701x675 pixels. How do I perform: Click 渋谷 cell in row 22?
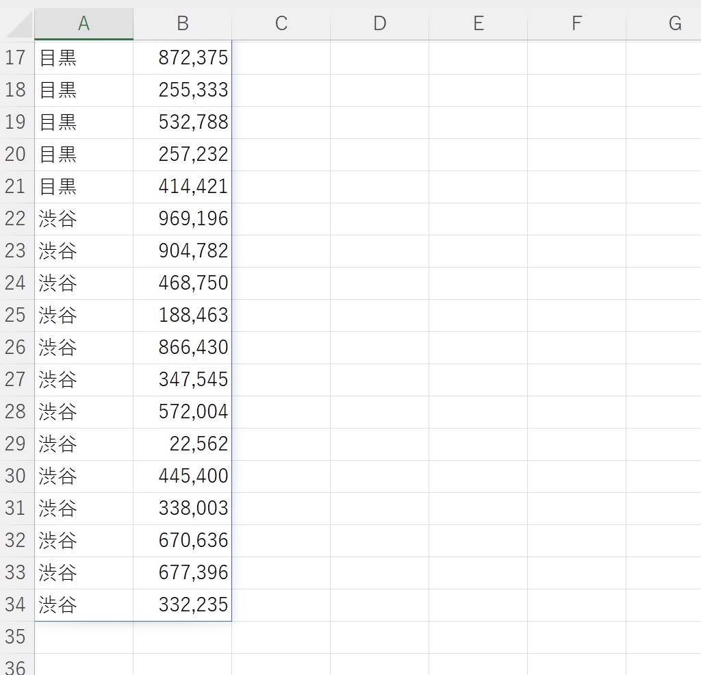(84, 219)
